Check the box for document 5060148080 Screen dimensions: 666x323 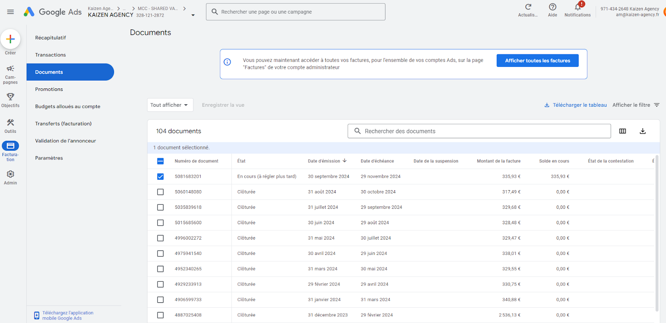click(160, 192)
